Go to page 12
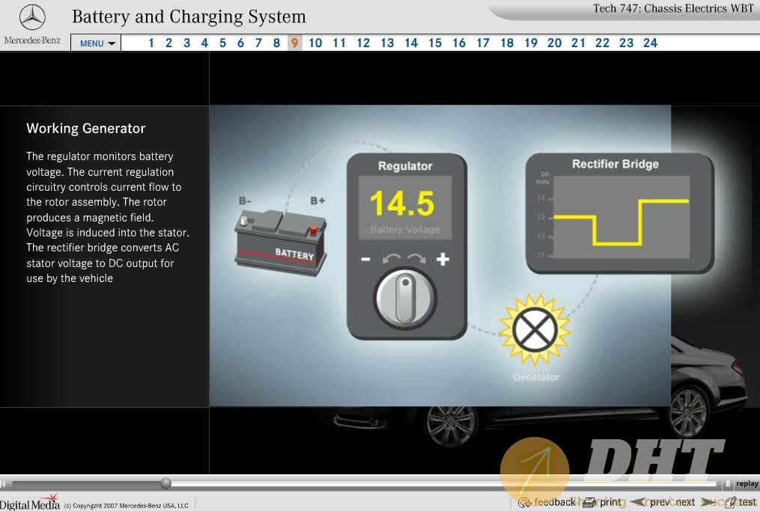760x511 pixels. click(x=363, y=43)
